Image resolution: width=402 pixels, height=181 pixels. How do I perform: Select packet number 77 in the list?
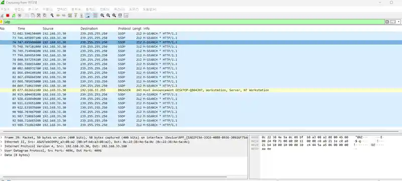201,55
